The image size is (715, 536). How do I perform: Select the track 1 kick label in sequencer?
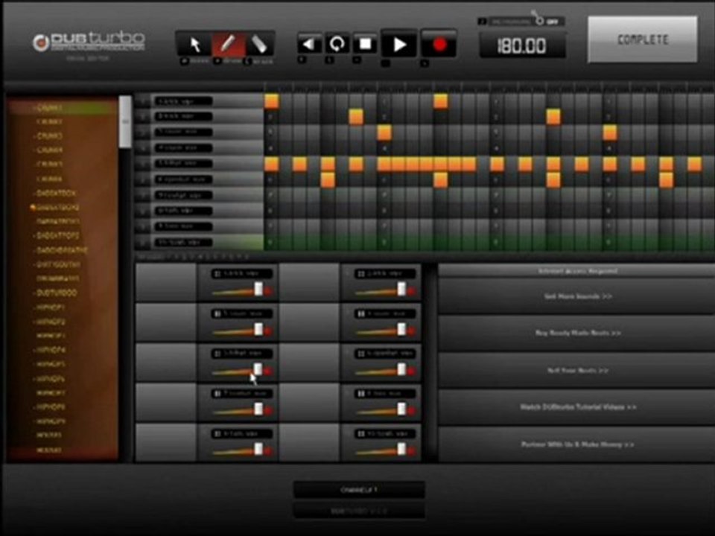click(x=183, y=101)
